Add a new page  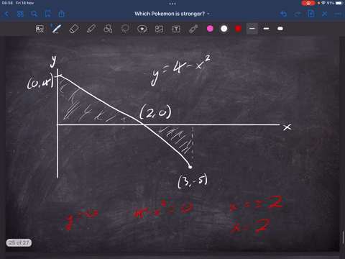coord(311,14)
